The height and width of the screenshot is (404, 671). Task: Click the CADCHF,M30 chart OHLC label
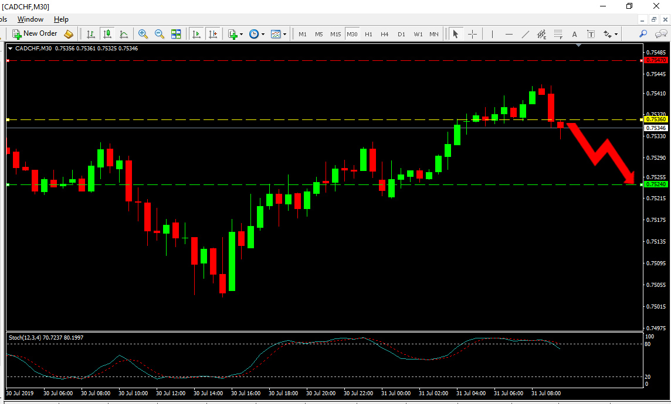77,48
